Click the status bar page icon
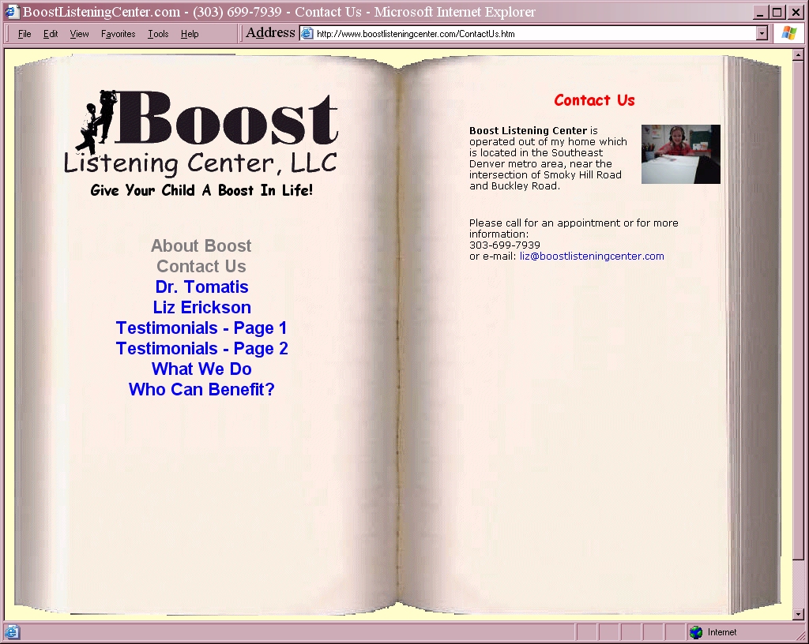Image resolution: width=809 pixels, height=644 pixels. tap(12, 632)
